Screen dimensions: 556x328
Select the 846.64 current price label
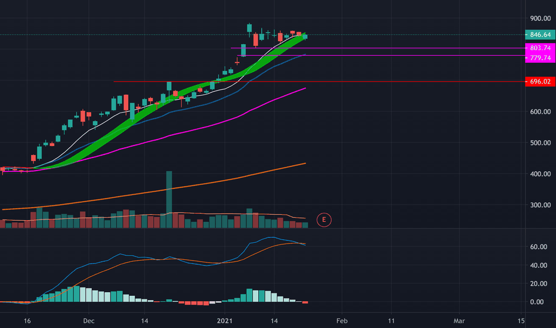pos(540,35)
